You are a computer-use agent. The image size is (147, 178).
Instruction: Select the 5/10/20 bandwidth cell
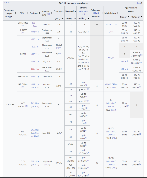(x=71, y=58)
